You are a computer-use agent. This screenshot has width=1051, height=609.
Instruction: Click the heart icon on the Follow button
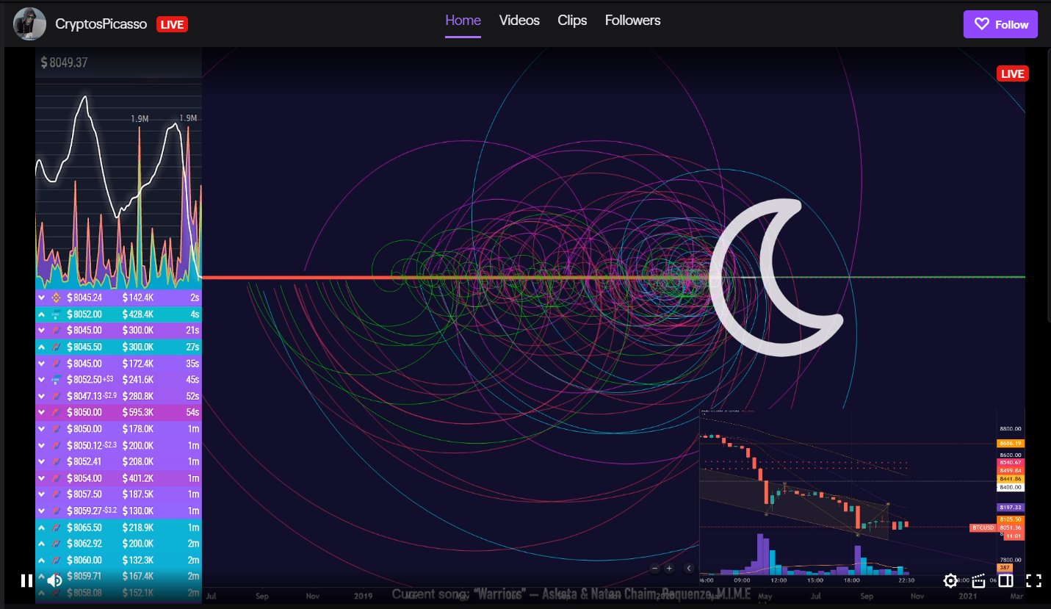pyautogui.click(x=982, y=24)
